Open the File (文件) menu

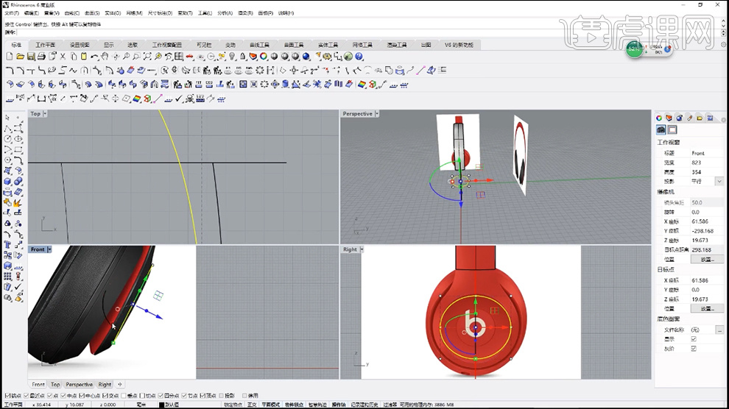coord(12,13)
